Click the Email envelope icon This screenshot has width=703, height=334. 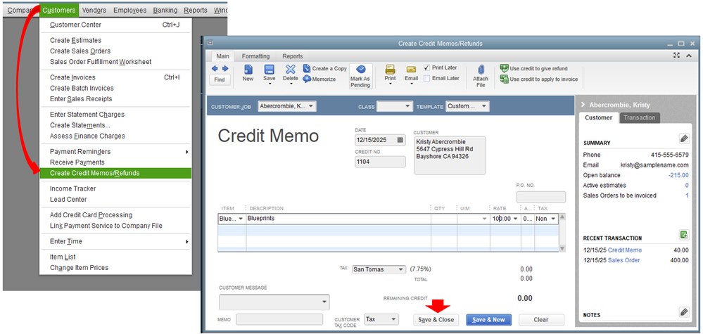pos(411,70)
